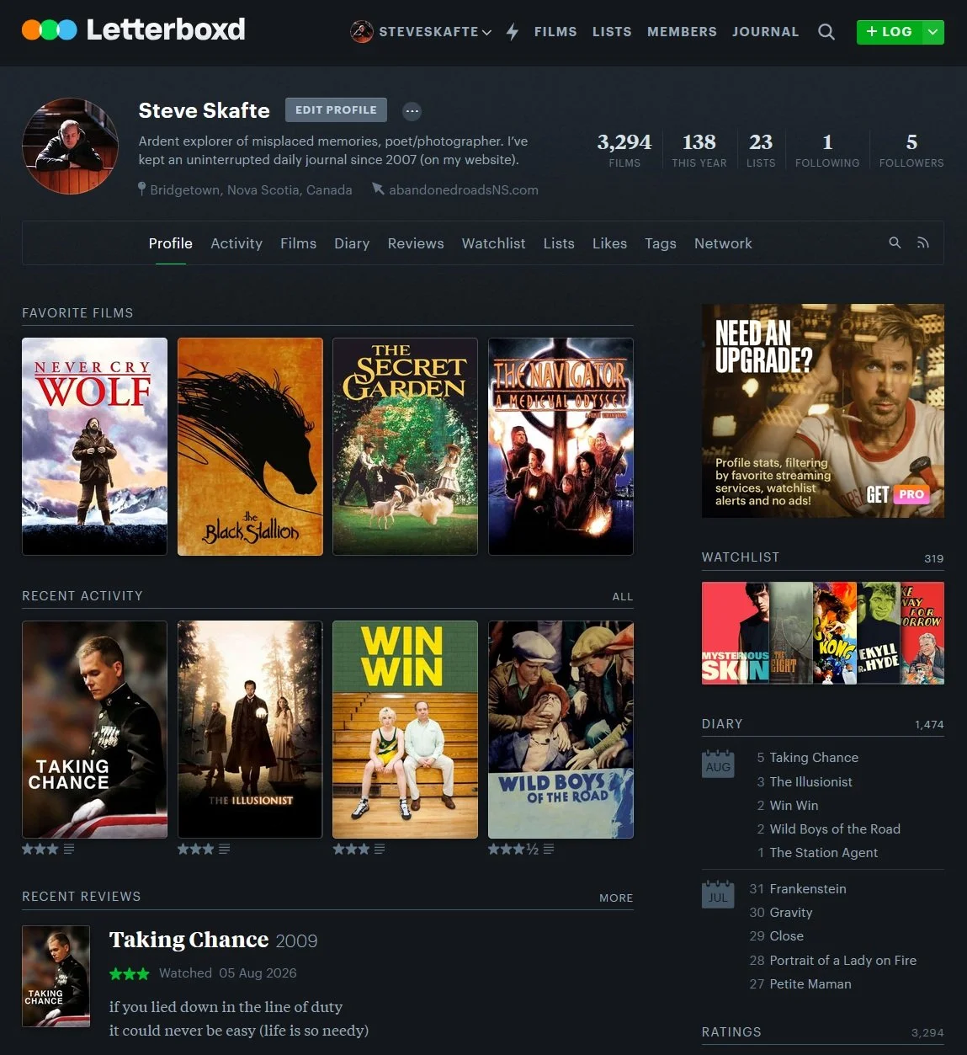Switch to the Reviews tab
The width and height of the screenshot is (967, 1055).
tap(416, 243)
